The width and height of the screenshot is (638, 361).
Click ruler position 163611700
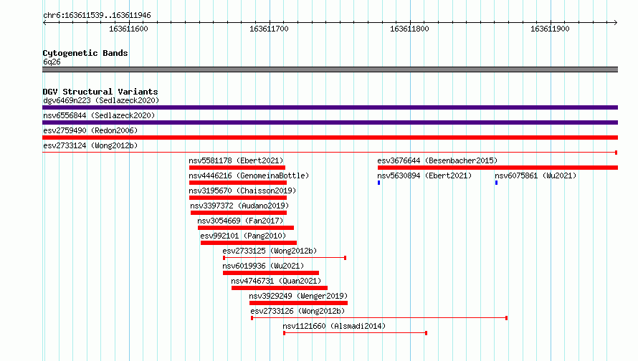point(269,29)
